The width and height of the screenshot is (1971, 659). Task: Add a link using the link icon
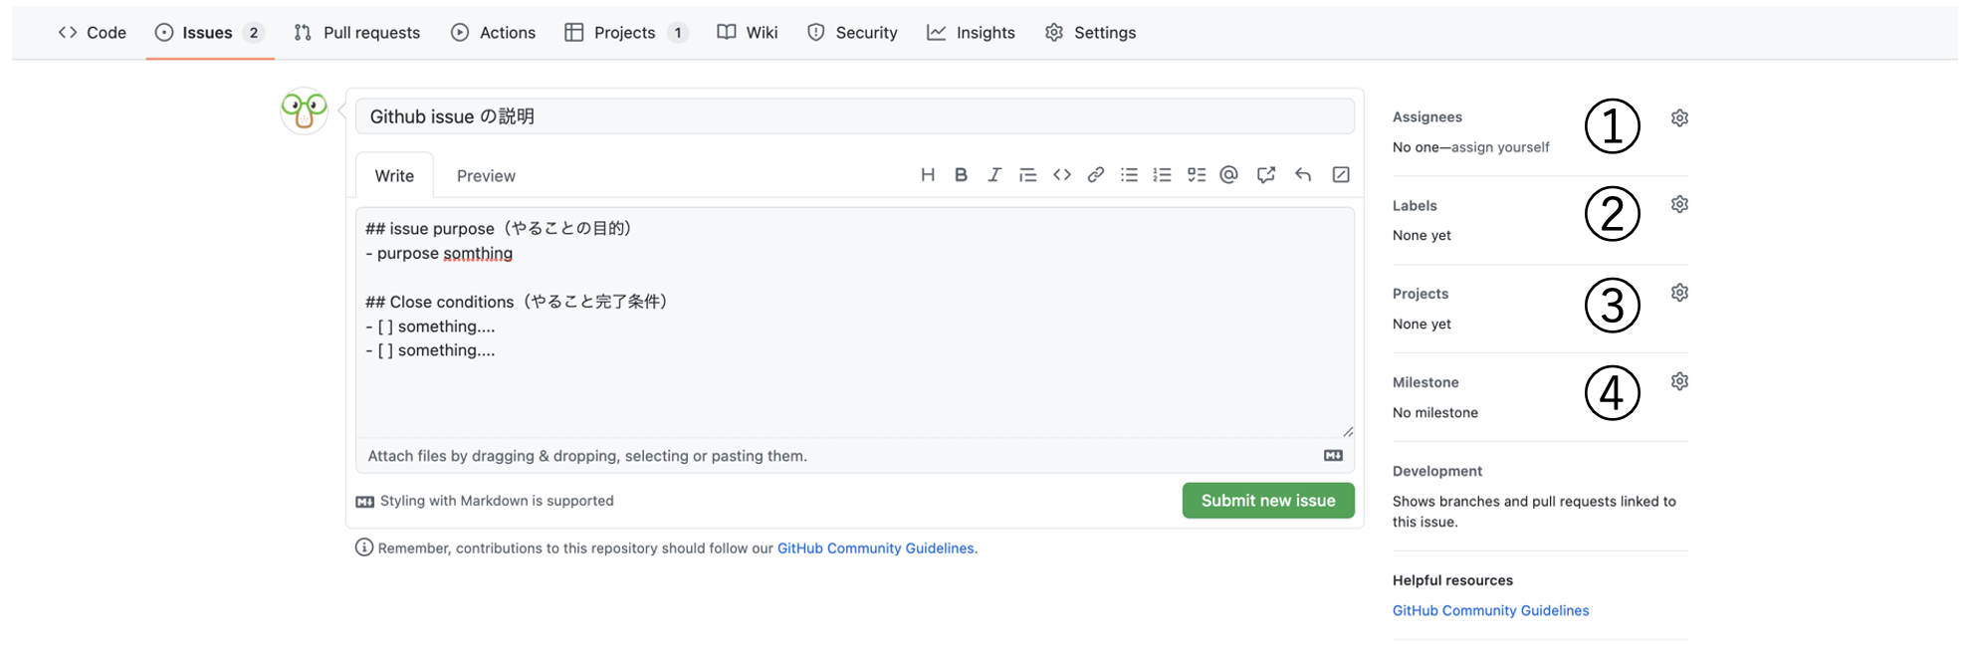coord(1095,175)
